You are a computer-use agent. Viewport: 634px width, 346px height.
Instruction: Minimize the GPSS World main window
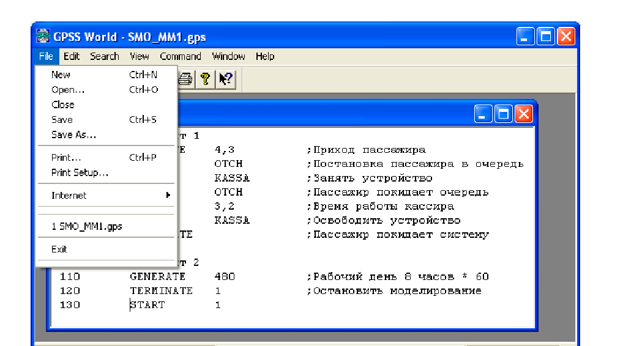click(525, 37)
